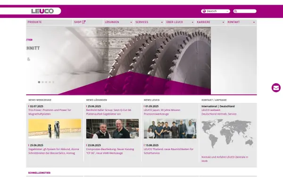The width and height of the screenshot is (283, 177).
Task: Select the second carousel slide dot
Action: [42, 82]
